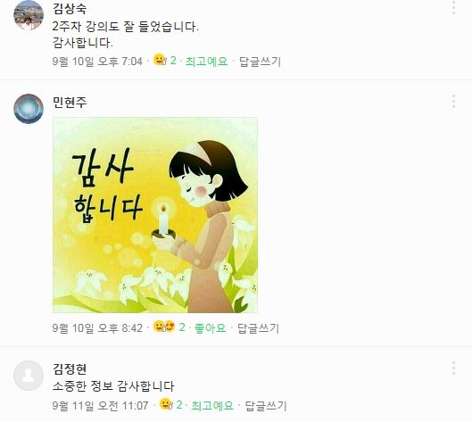Open more options menu for 민현주's comment
This screenshot has width=472, height=422.
[453, 102]
